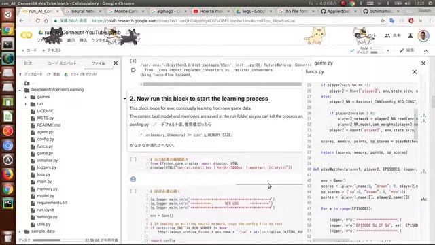The image size is (435, 245).
Task: Switch to code snippets sidebar tab
Action: tap(62, 63)
